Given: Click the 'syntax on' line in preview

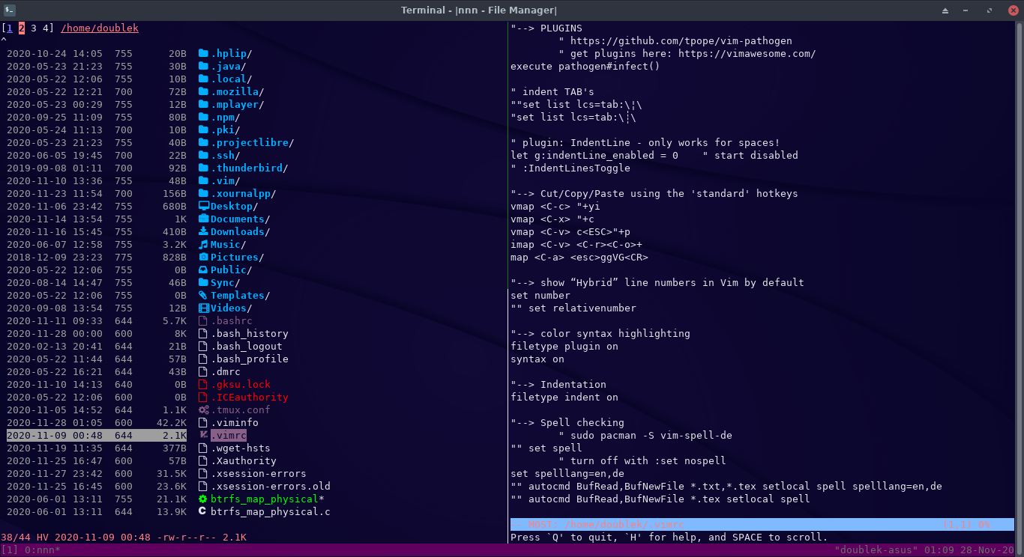Looking at the screenshot, I should [537, 359].
